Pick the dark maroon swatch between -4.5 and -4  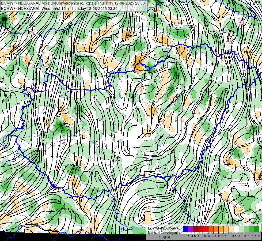196,229
